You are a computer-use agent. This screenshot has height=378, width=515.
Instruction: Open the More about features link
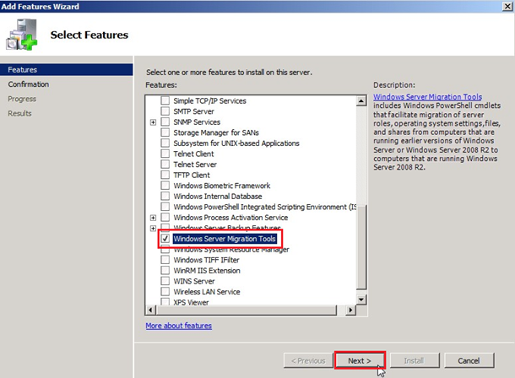click(x=179, y=326)
